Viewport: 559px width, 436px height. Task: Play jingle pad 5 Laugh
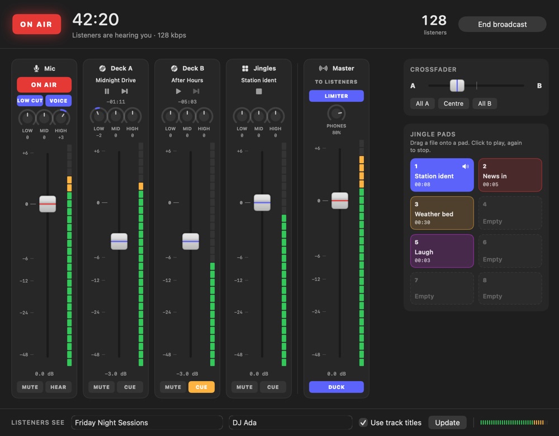442,251
